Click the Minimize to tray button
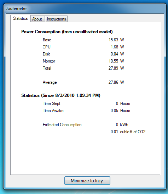 click(87, 181)
